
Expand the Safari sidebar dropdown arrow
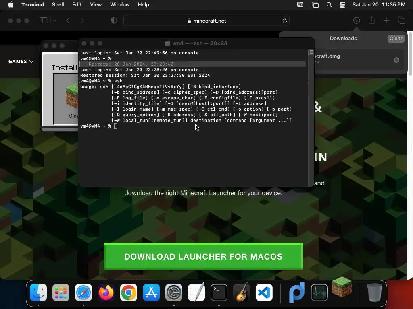click(x=54, y=21)
